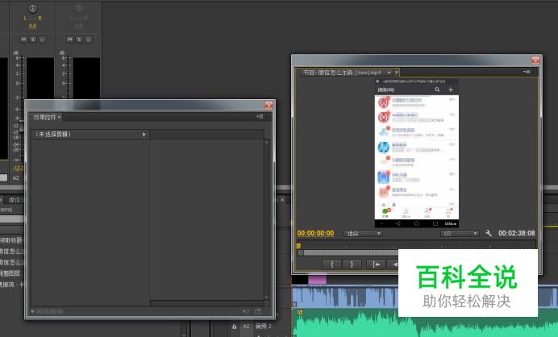The image size is (558, 337).
Task: Click the first track pan knob
Action: pos(32,8)
